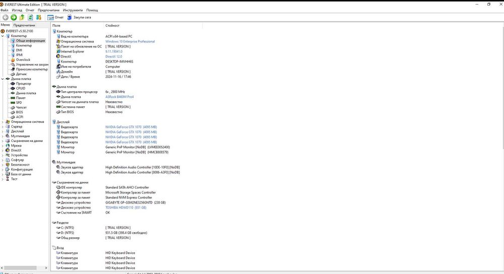Click the Безопасност shield icon in tree
504x274 pixels.
(x=8, y=165)
